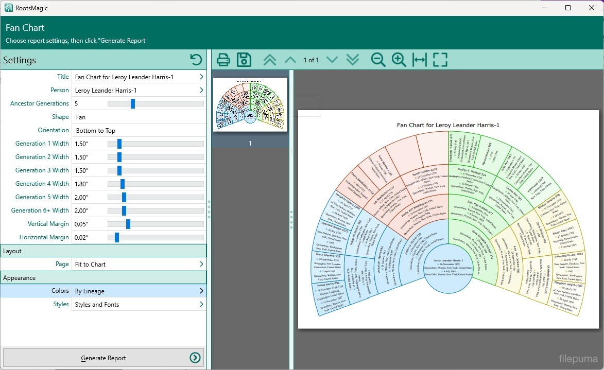Go to previous page arrow
This screenshot has width=604, height=370.
click(x=290, y=60)
